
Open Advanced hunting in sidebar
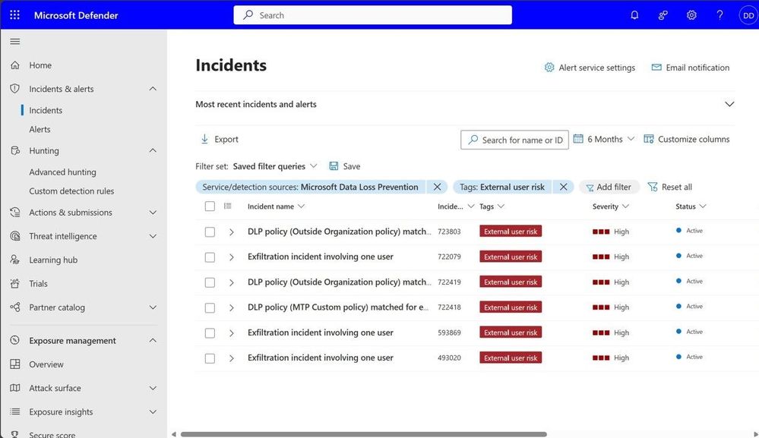(62, 172)
